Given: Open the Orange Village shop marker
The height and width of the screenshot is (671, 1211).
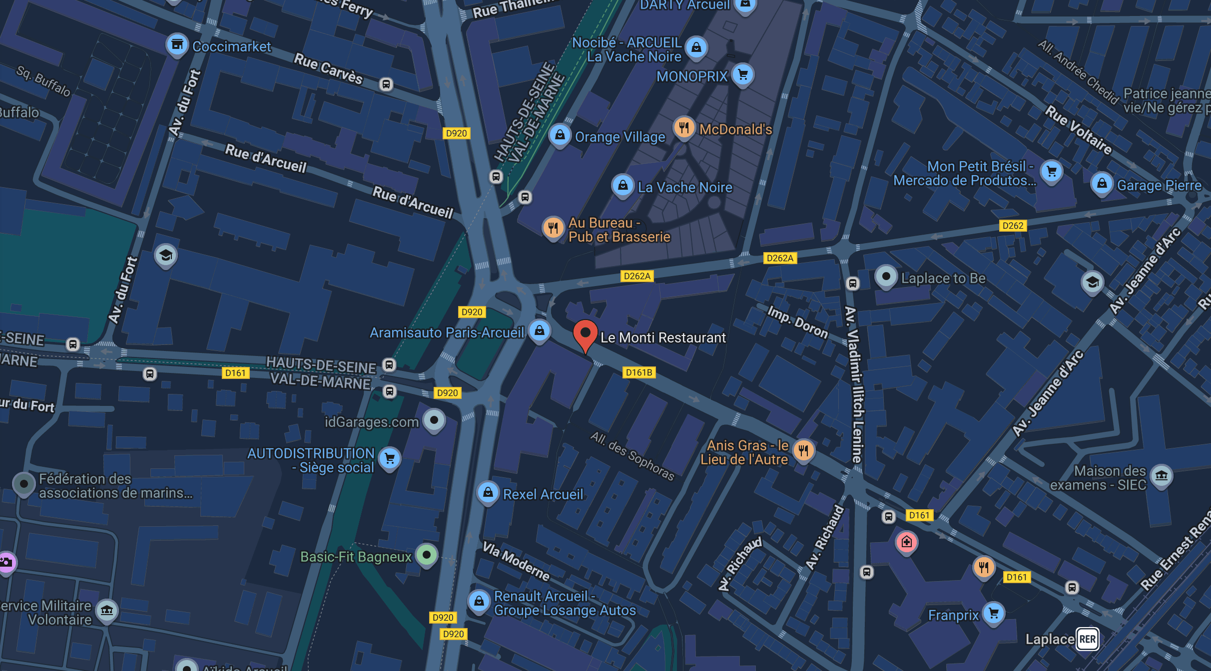Looking at the screenshot, I should coord(560,135).
